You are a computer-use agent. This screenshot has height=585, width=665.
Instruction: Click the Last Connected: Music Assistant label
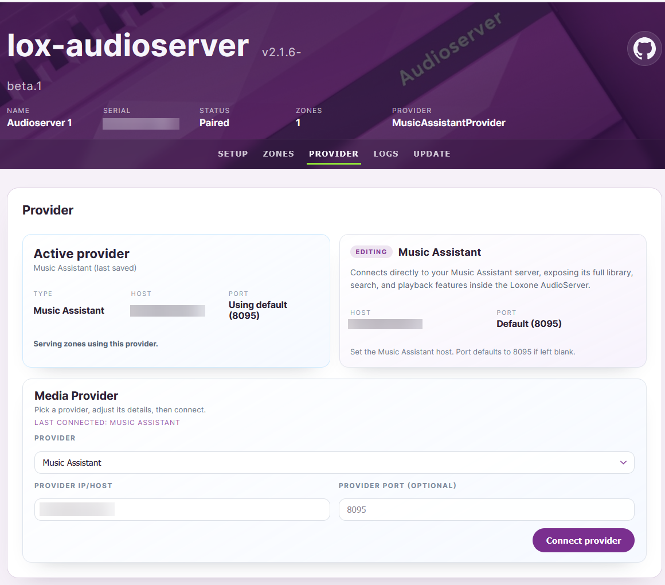(x=107, y=423)
